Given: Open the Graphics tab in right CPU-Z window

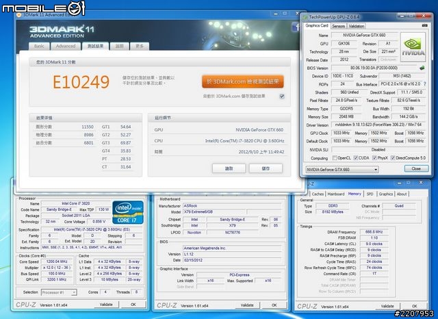Looking at the screenshot, I should [x=386, y=194].
